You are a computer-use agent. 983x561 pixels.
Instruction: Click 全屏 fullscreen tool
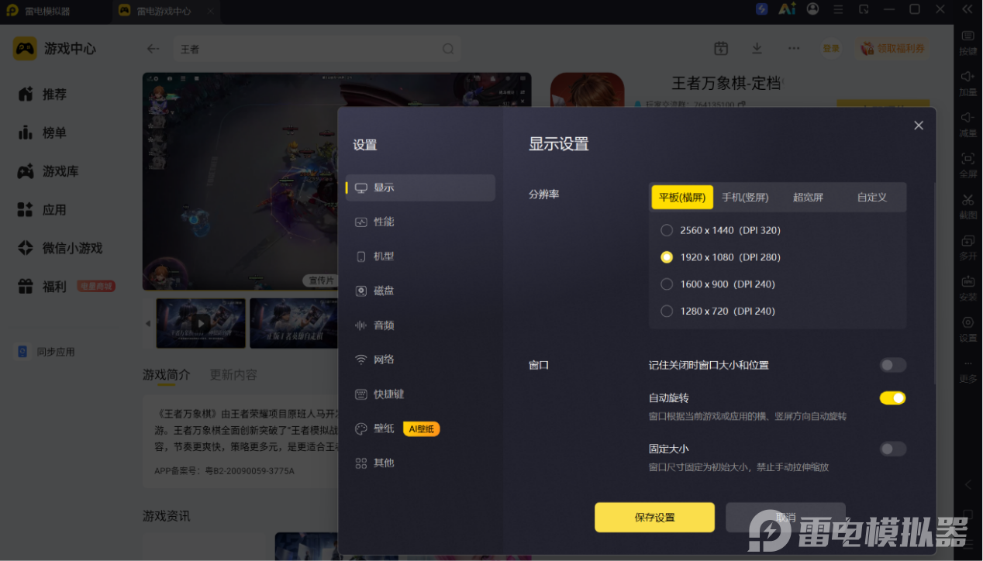[x=968, y=165]
